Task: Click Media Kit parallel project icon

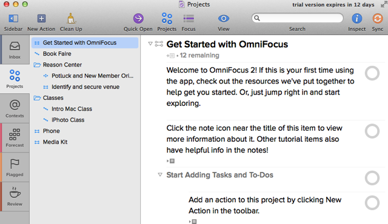Action: click(37, 142)
